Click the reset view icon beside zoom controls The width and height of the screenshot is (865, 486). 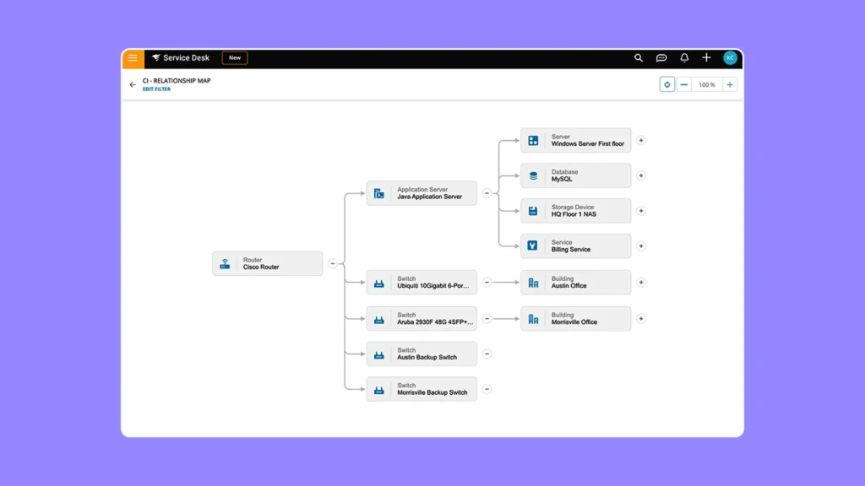pyautogui.click(x=667, y=84)
